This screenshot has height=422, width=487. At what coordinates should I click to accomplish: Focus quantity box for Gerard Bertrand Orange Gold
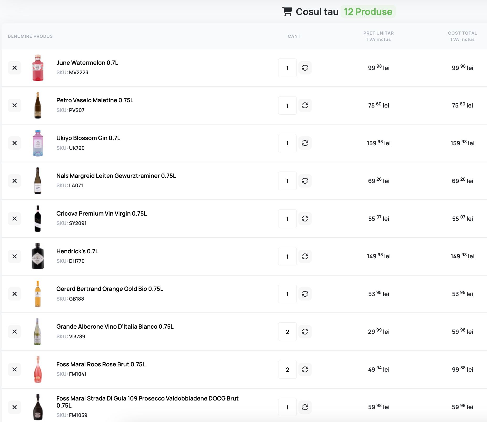tap(287, 294)
